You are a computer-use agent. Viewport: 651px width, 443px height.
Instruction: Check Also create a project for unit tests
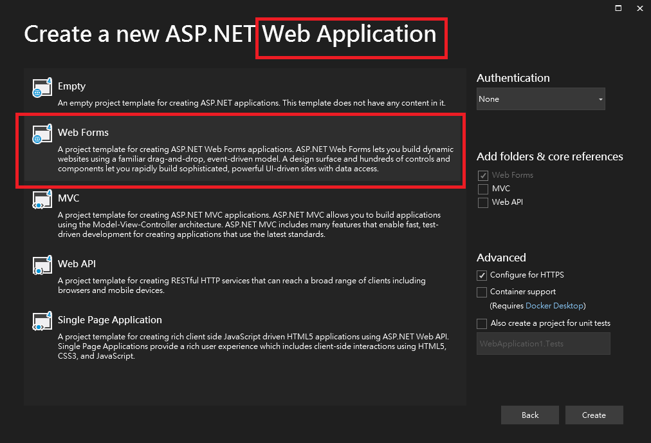point(482,323)
